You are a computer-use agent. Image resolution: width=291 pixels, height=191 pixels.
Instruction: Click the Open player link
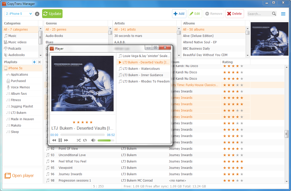19,176
